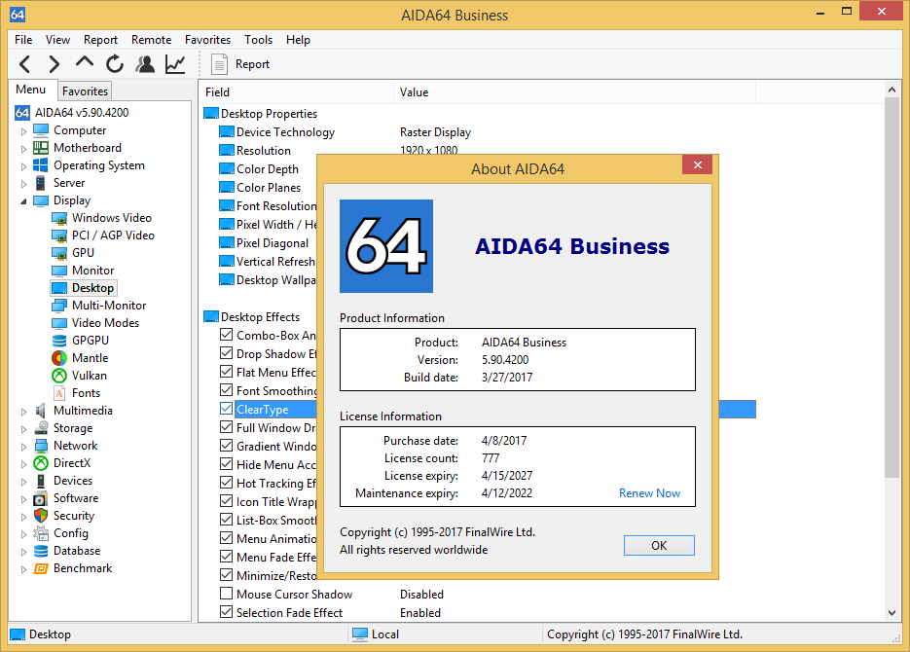
Task: Enable the Mouse Cursor Shadow checkbox
Action: [227, 594]
